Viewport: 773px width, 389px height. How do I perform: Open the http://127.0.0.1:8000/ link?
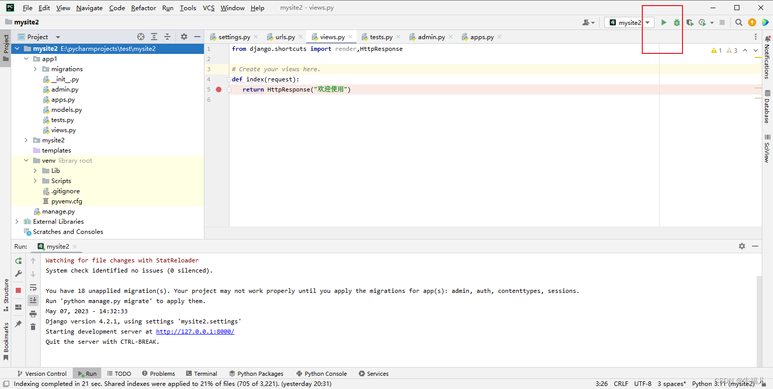[x=195, y=332]
